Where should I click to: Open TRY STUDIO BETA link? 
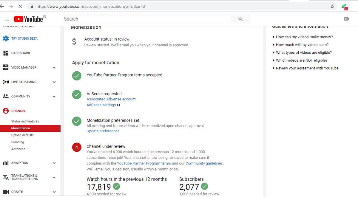coord(24,38)
